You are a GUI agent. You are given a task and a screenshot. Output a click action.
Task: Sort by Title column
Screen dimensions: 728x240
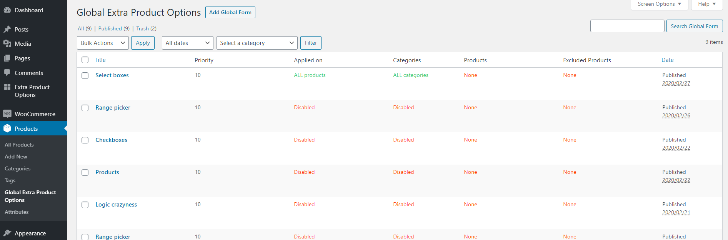pos(100,60)
